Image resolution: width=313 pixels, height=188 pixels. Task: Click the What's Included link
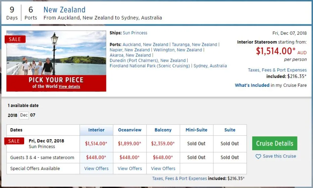click(252, 85)
